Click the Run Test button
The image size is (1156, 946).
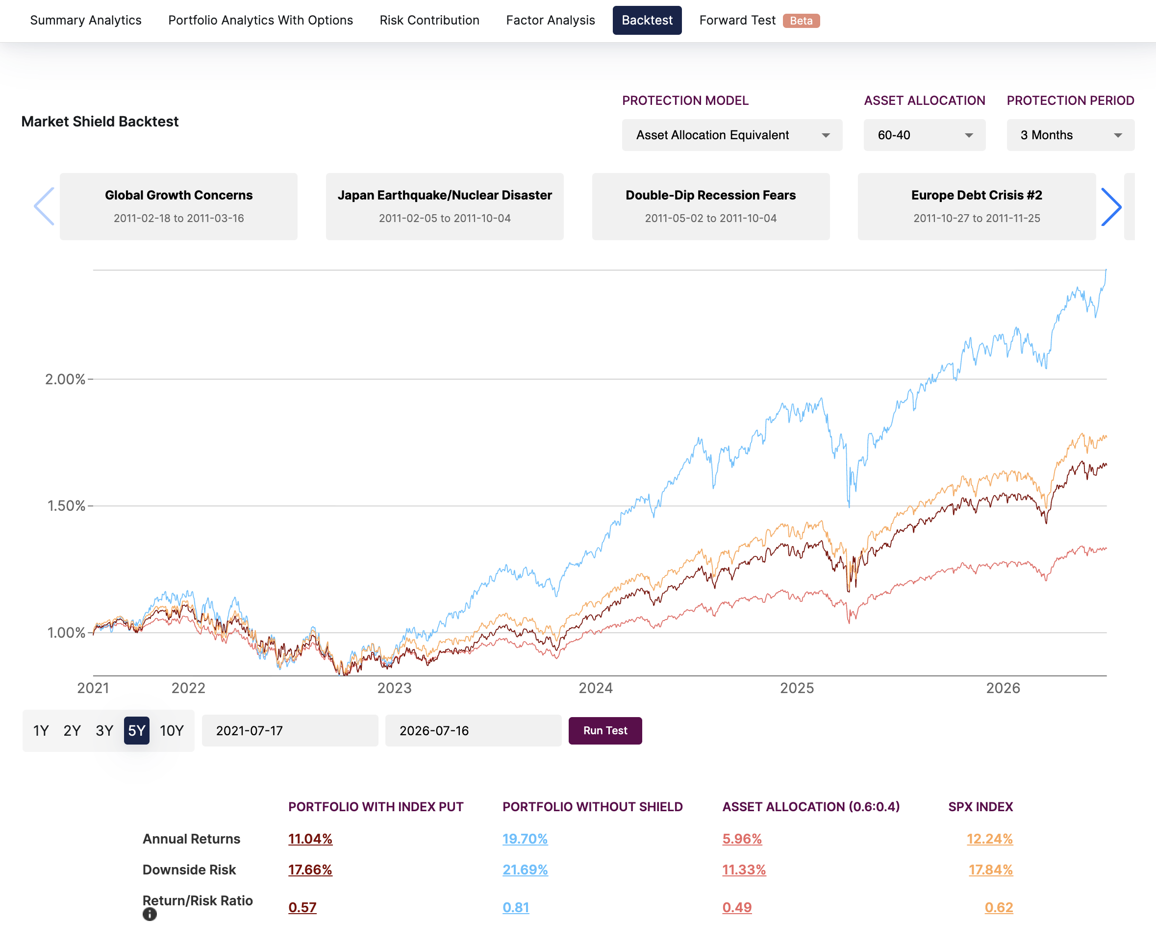click(605, 731)
